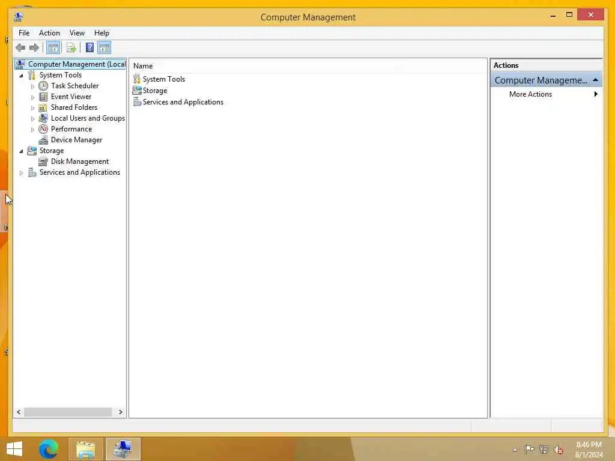Image resolution: width=615 pixels, height=461 pixels.
Task: Select the Event Viewer label in tree
Action: 71,97
